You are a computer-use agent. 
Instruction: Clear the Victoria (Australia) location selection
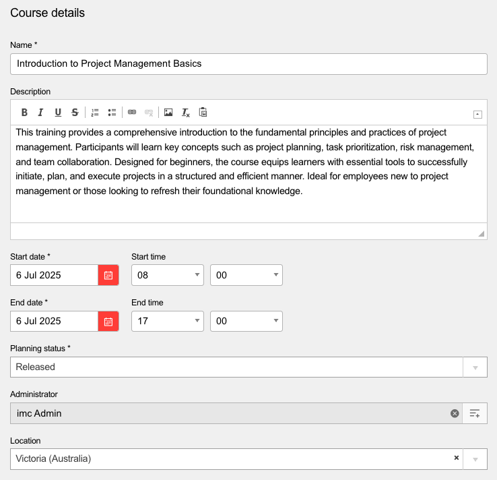(x=456, y=458)
